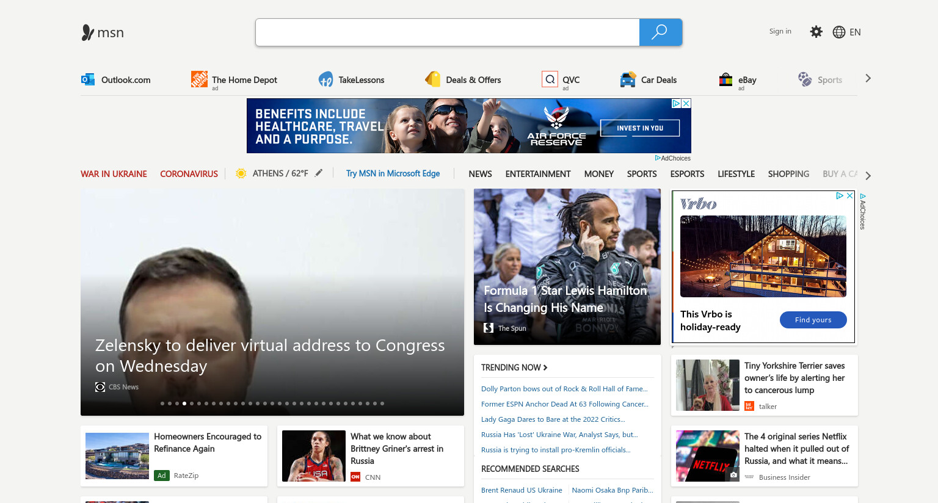Edit location with the pencil icon
The width and height of the screenshot is (938, 503).
[x=319, y=173]
